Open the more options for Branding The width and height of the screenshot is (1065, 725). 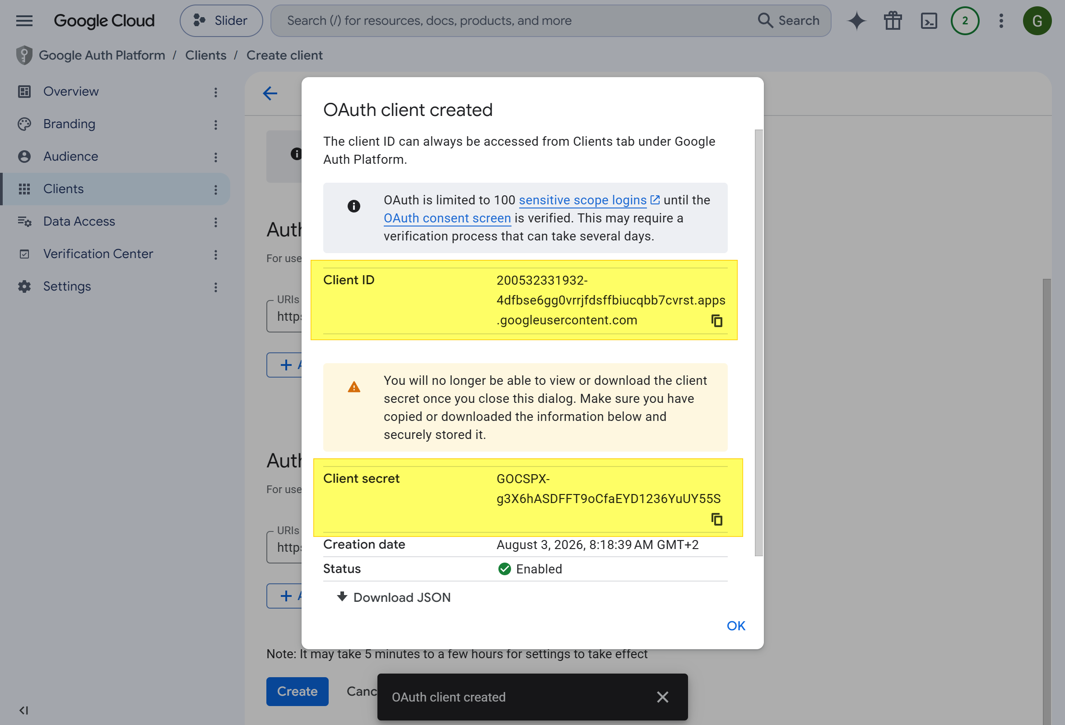(215, 125)
